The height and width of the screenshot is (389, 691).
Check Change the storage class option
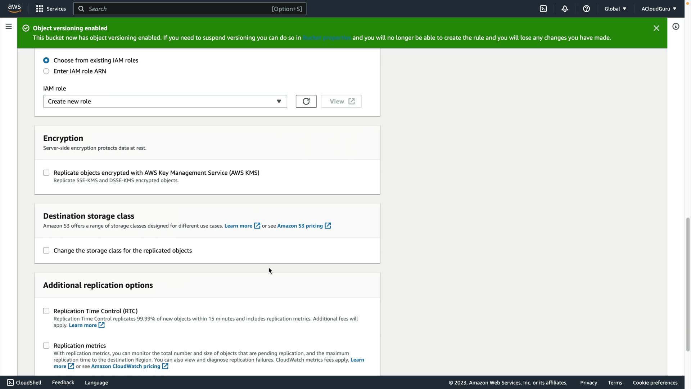(46, 251)
